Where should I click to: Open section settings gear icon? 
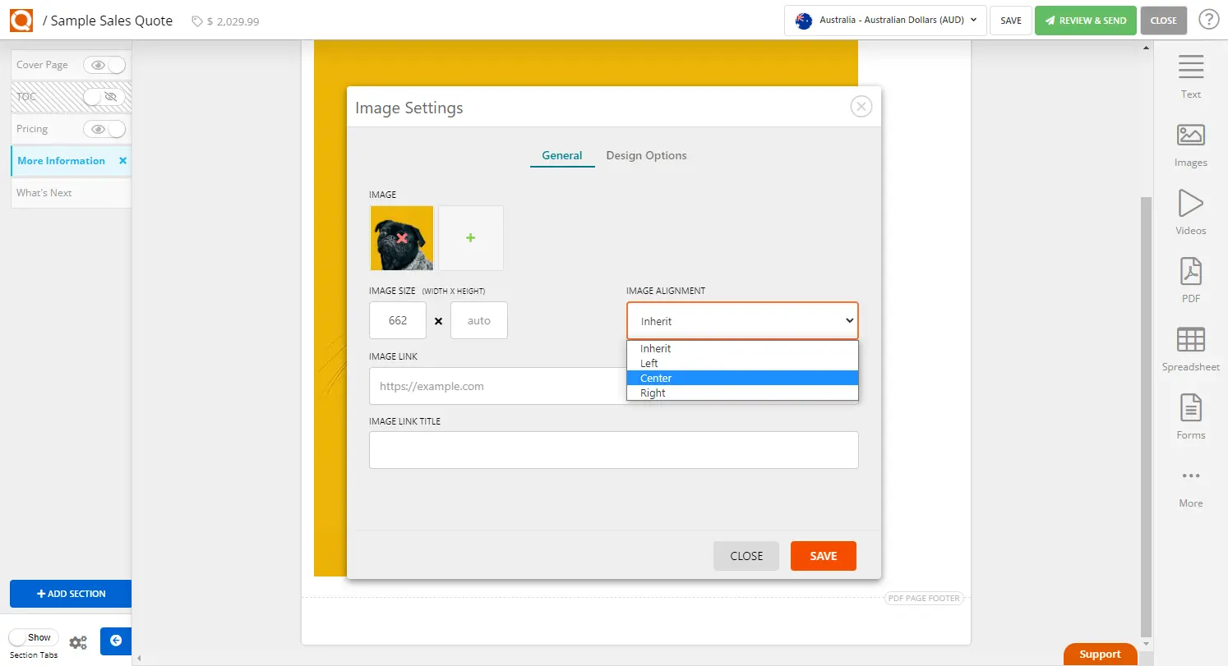pos(78,642)
